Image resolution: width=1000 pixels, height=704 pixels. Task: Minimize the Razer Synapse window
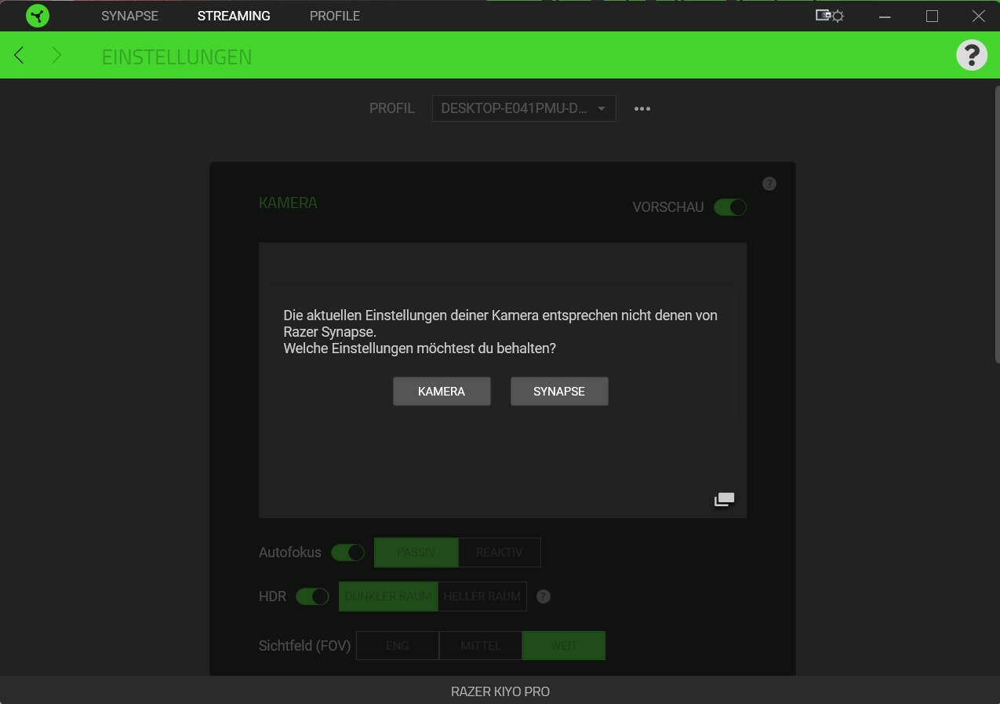click(x=885, y=16)
